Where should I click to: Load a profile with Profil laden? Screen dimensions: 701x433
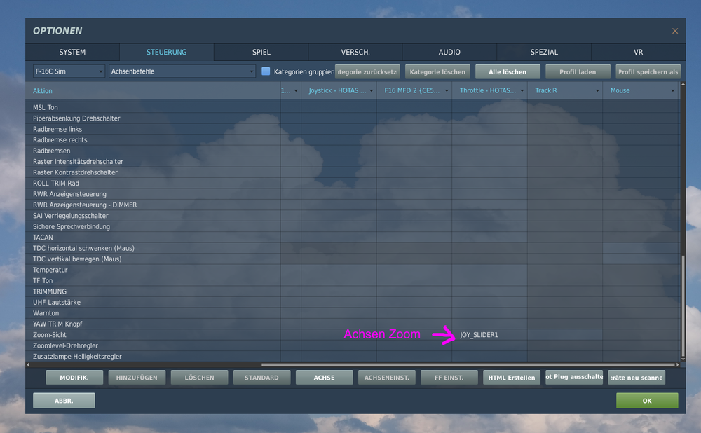[x=576, y=71]
